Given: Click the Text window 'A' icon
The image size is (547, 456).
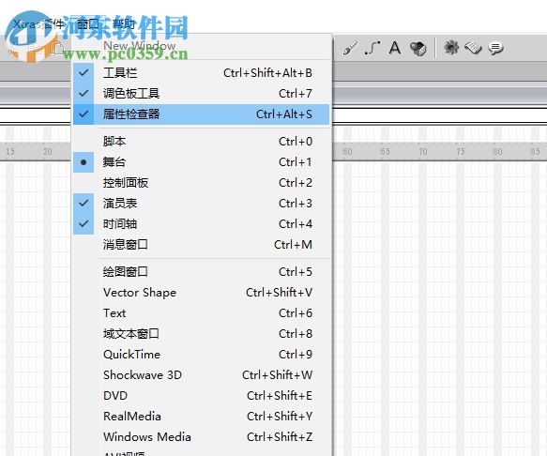Looking at the screenshot, I should click(x=395, y=48).
